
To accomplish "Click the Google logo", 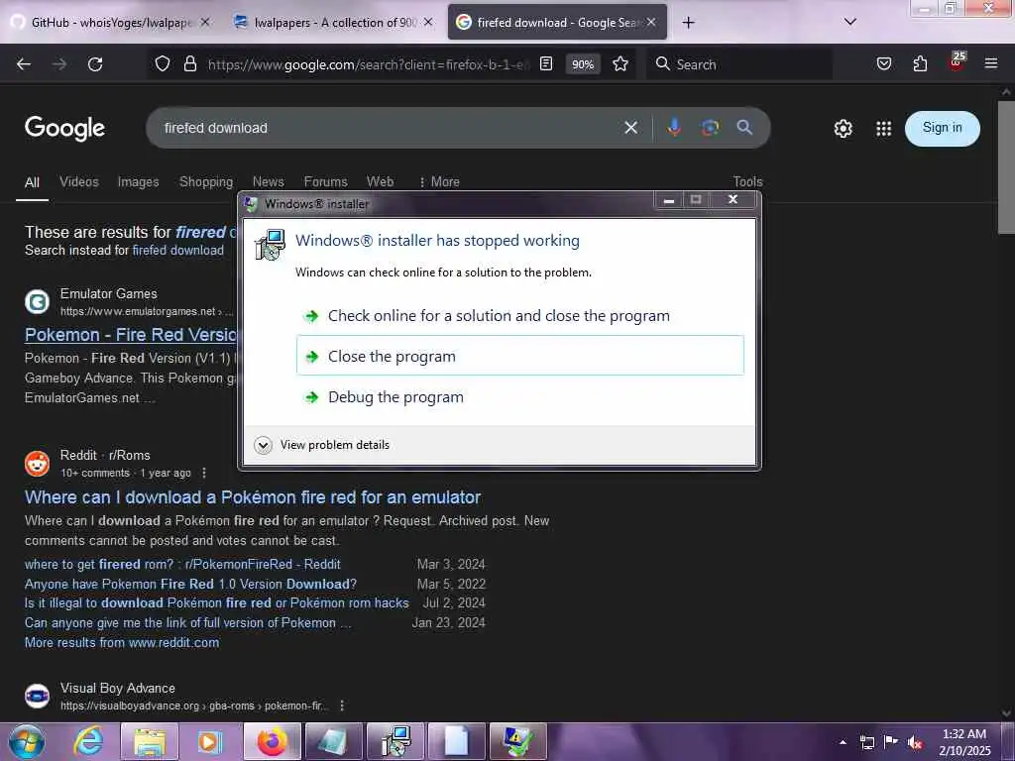I will coord(64,128).
